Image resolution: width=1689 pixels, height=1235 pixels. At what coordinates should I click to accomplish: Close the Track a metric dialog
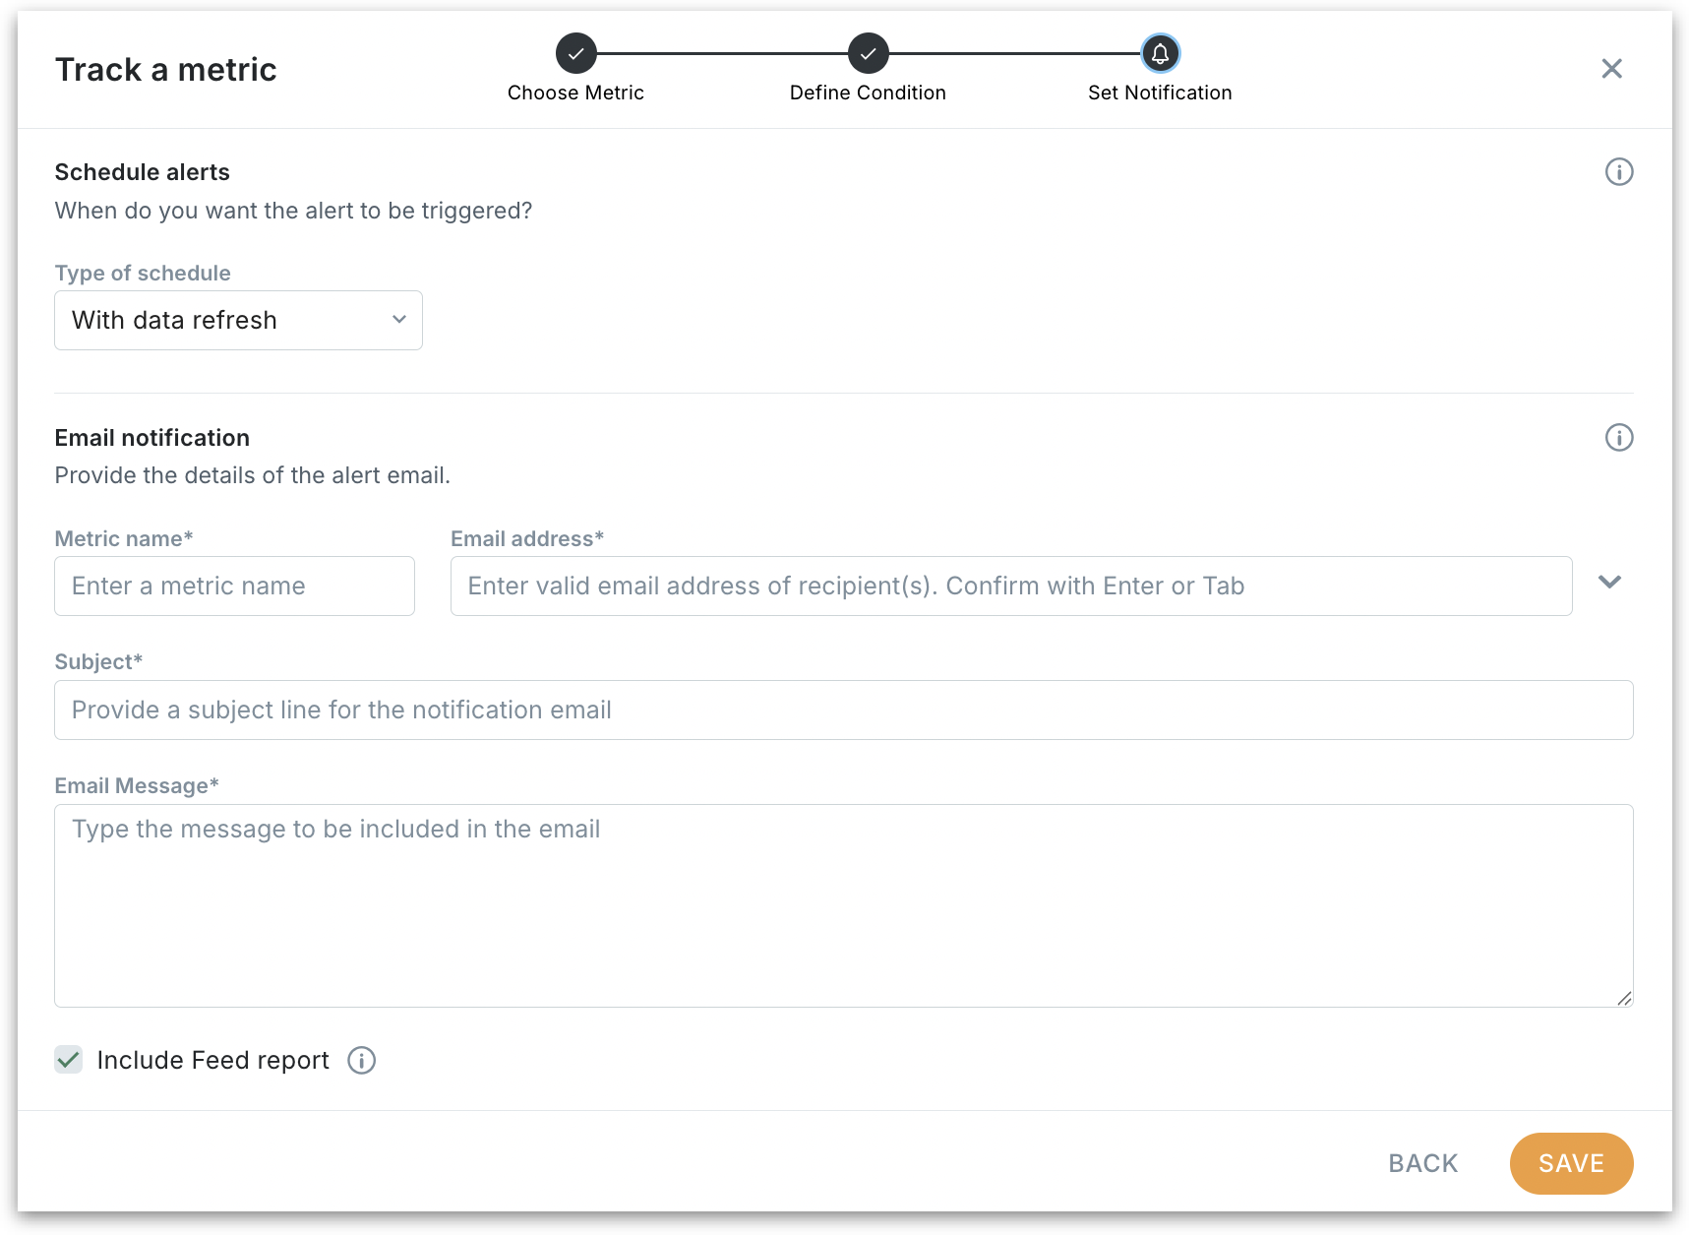(1611, 69)
